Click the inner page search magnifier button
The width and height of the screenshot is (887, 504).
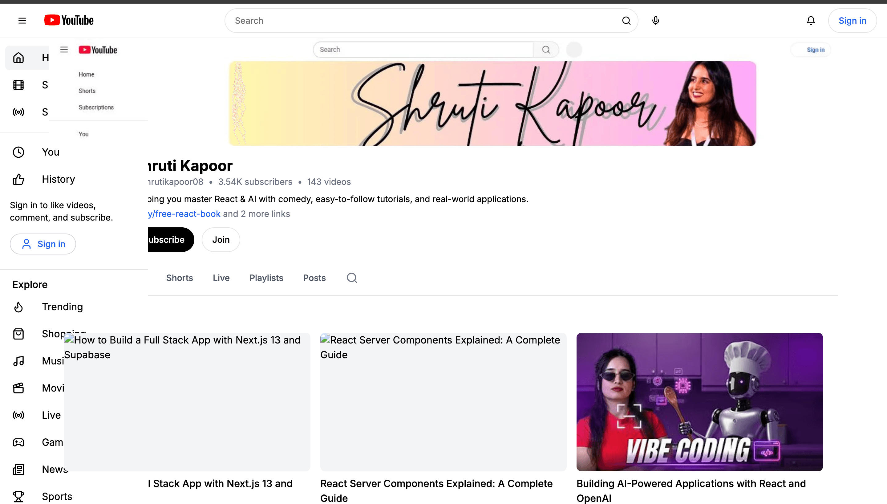pos(546,50)
